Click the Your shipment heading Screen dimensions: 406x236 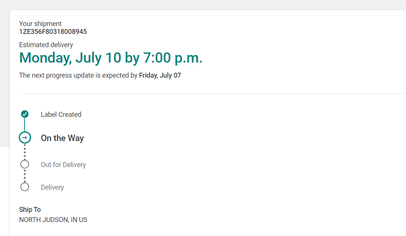(x=40, y=24)
